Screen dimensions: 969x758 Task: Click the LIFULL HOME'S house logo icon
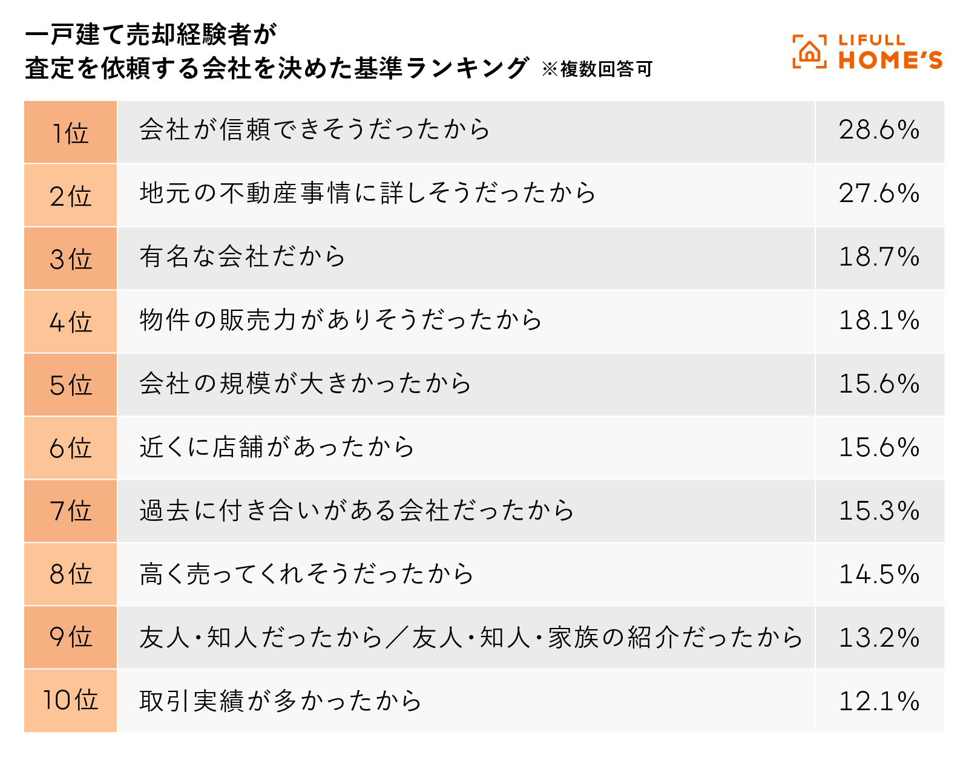[809, 52]
